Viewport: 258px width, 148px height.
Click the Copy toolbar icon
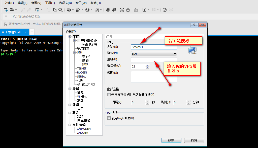(48, 10)
